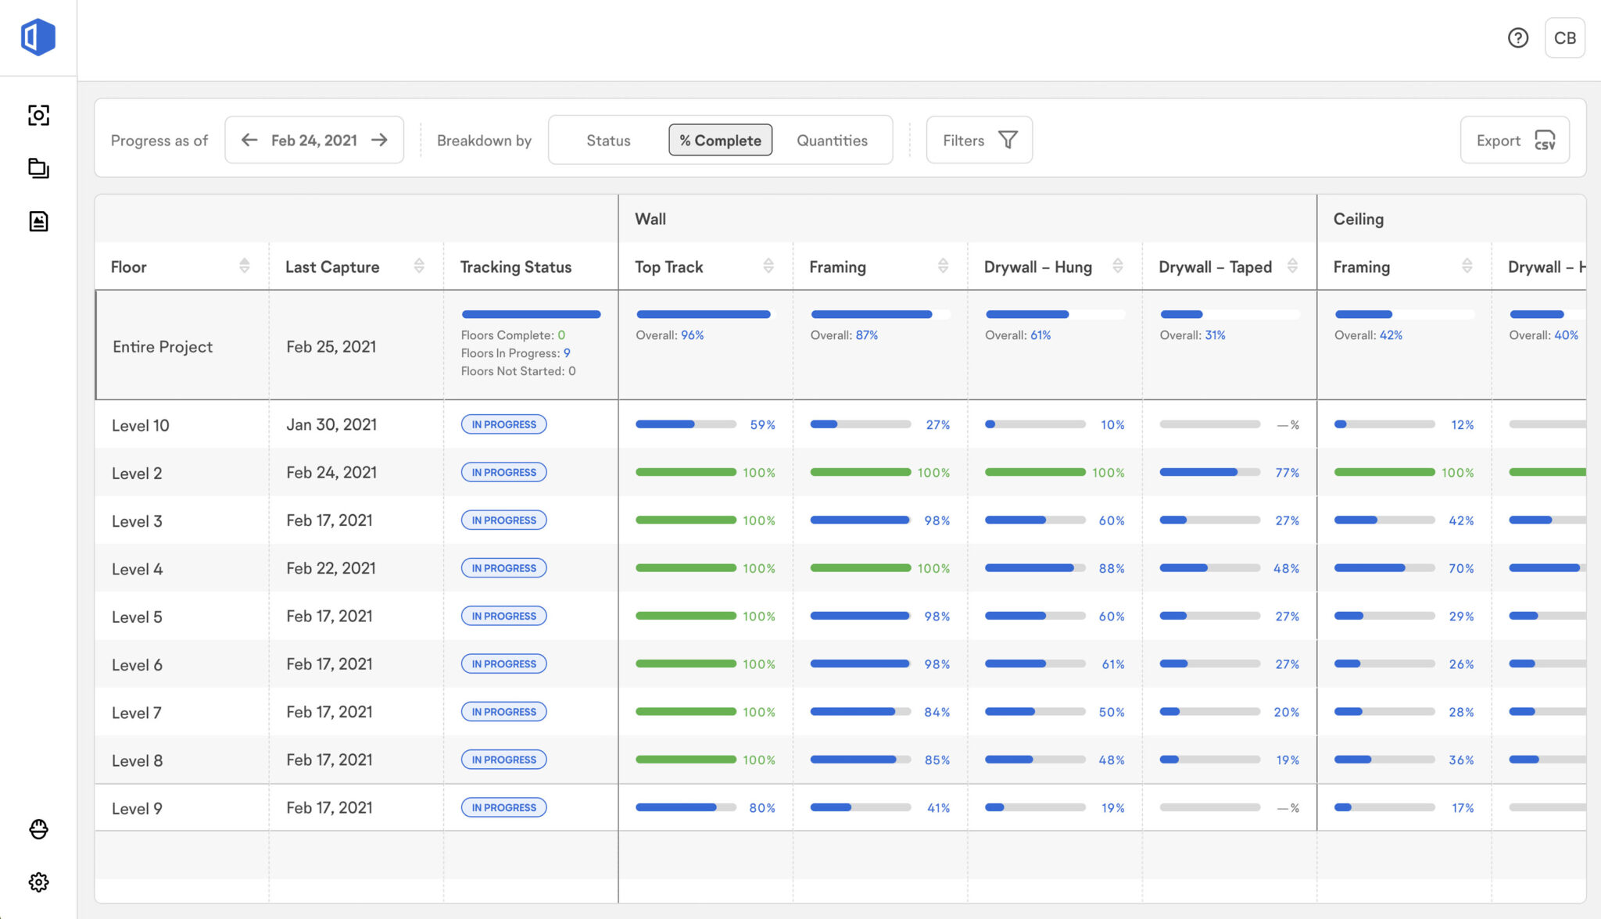The image size is (1601, 919).
Task: Export table as CSV
Action: [1514, 141]
